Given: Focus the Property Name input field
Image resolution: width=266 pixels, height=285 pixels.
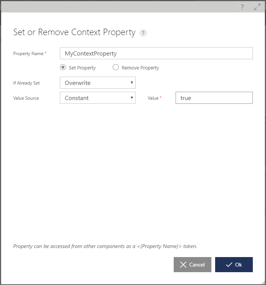Looking at the screenshot, I should pos(156,53).
